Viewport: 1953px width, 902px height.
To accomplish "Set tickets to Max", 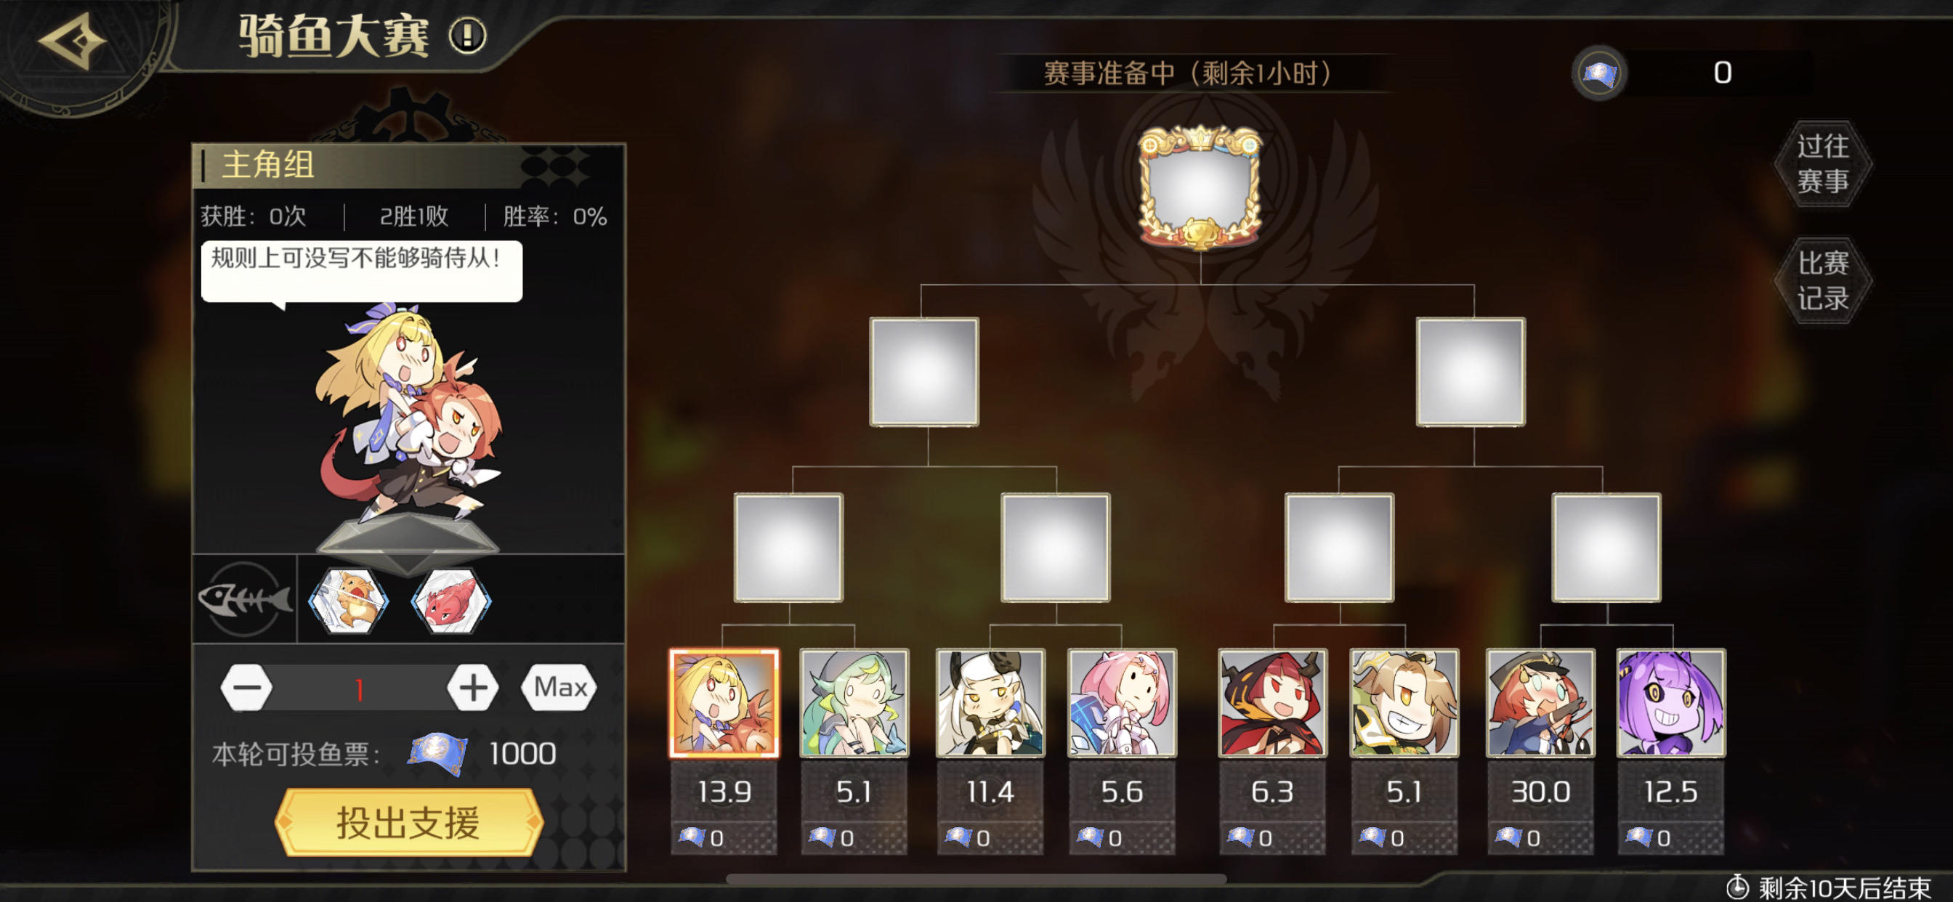I will coord(559,688).
